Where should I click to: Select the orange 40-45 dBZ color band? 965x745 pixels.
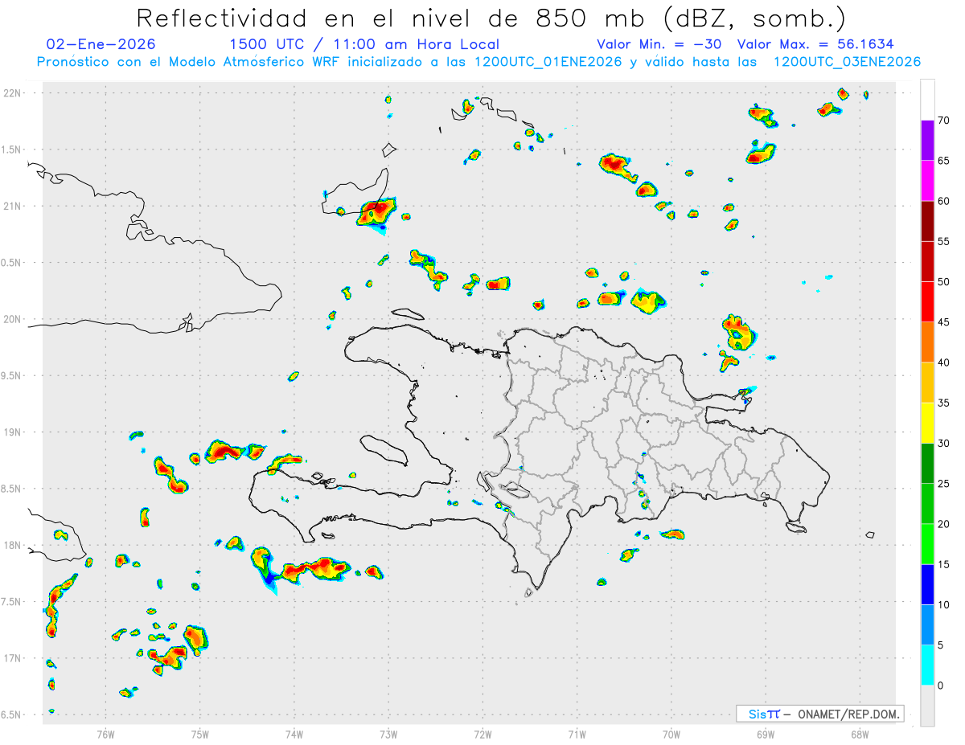[927, 342]
